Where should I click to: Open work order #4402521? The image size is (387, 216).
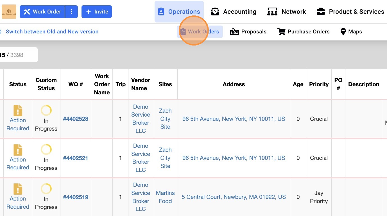click(x=76, y=158)
